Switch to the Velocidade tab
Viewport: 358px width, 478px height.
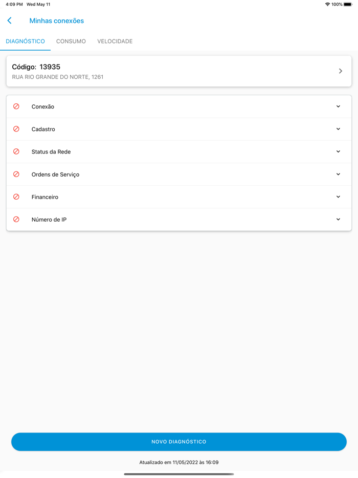[x=115, y=41]
